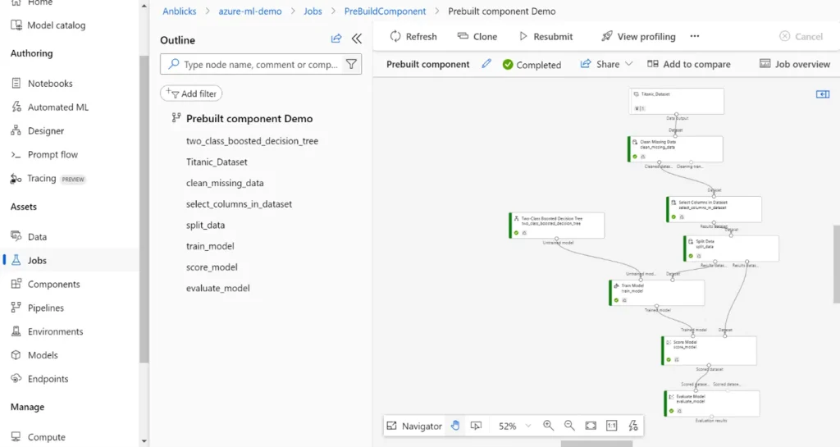Reset canvas zoom to 1:1

tap(612, 426)
